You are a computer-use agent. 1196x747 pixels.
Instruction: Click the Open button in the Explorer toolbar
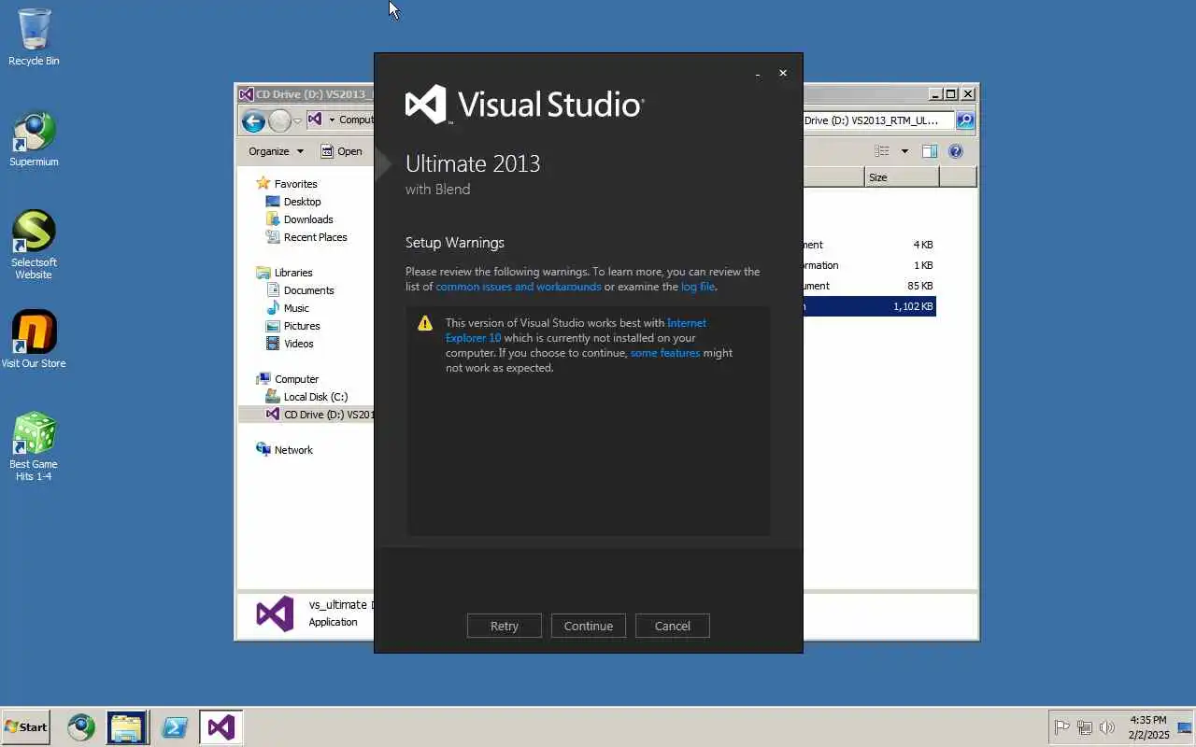pos(341,151)
